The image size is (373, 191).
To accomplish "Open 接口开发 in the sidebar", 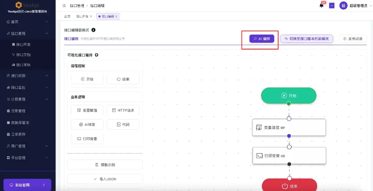I will (23, 44).
